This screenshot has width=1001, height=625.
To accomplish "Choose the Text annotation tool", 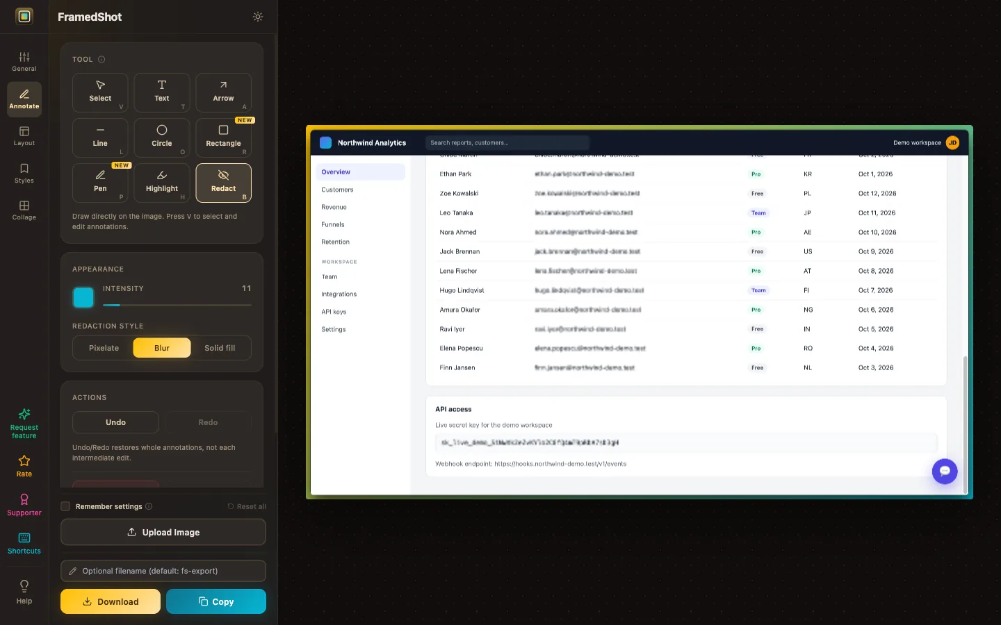I will point(162,92).
